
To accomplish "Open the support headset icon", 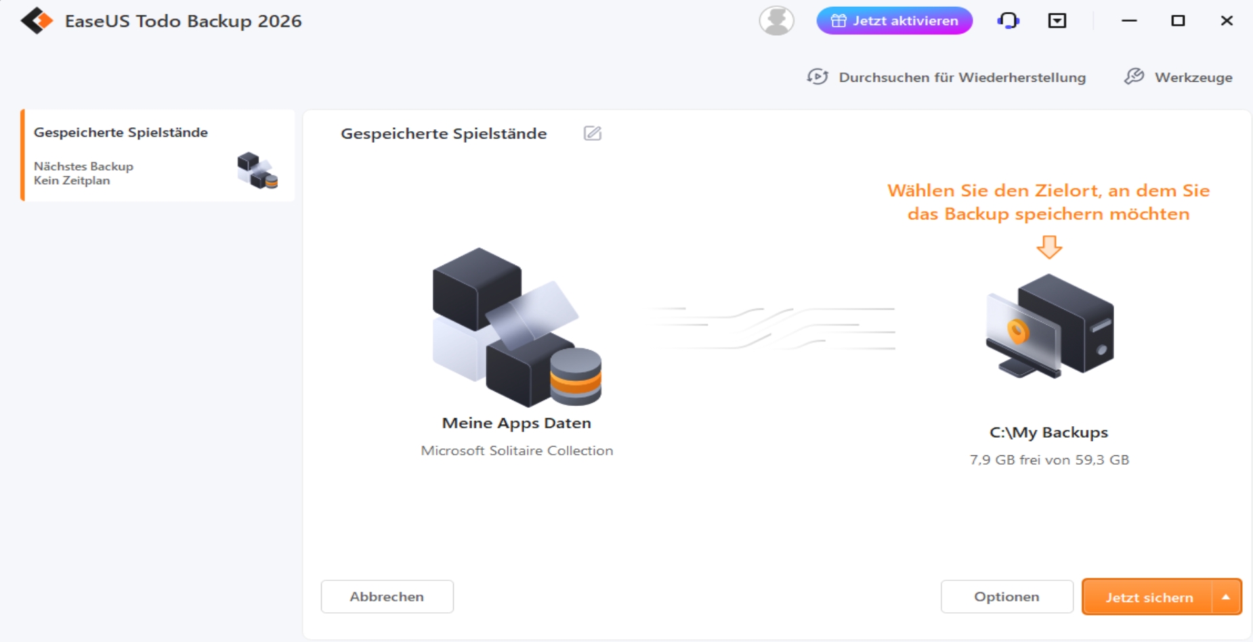I will pyautogui.click(x=1008, y=21).
